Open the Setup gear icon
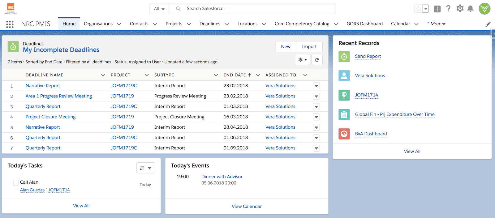Image resolution: width=495 pixels, height=218 pixels. [460, 9]
